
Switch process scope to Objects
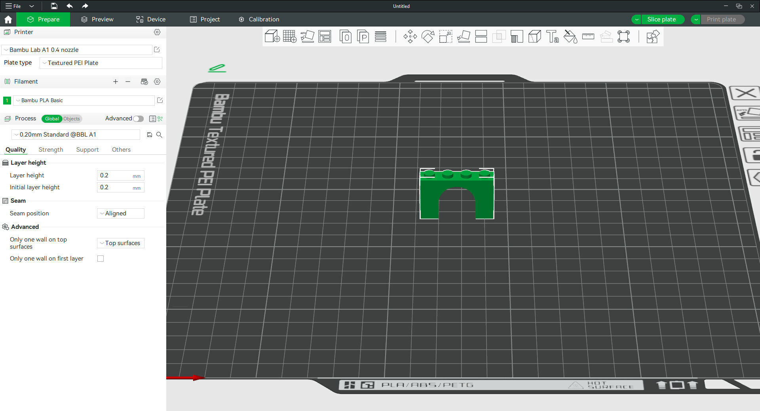point(72,118)
